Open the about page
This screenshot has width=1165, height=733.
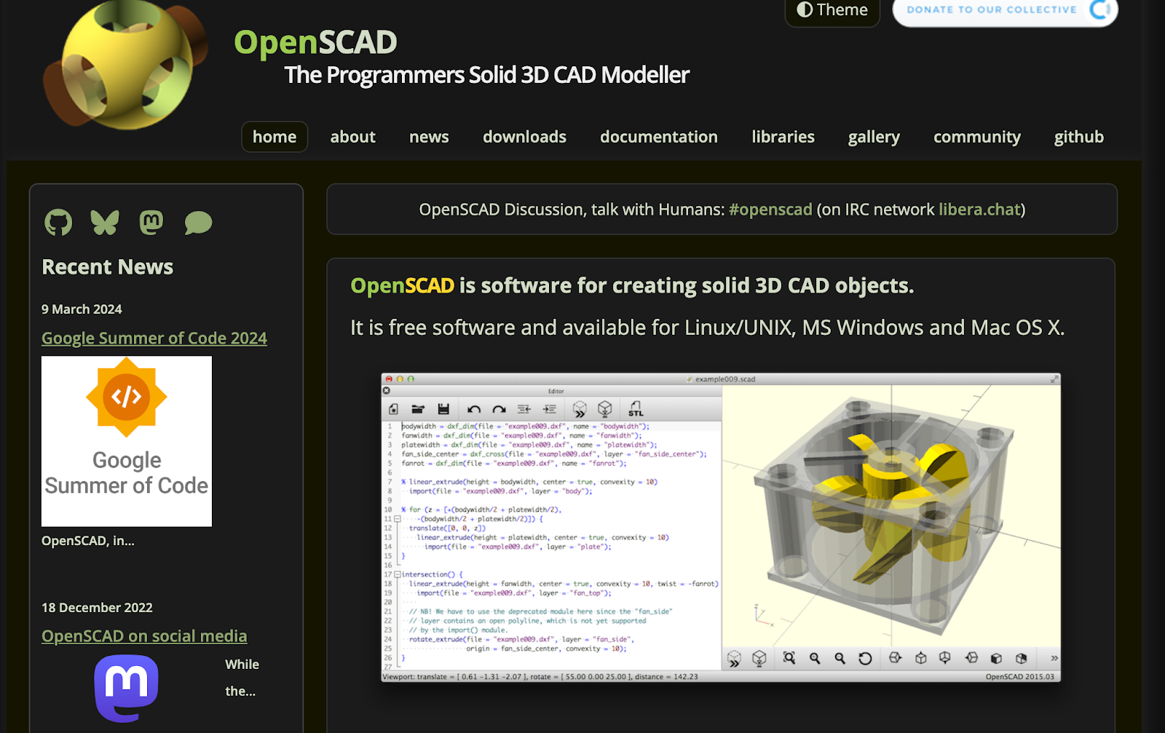point(352,137)
